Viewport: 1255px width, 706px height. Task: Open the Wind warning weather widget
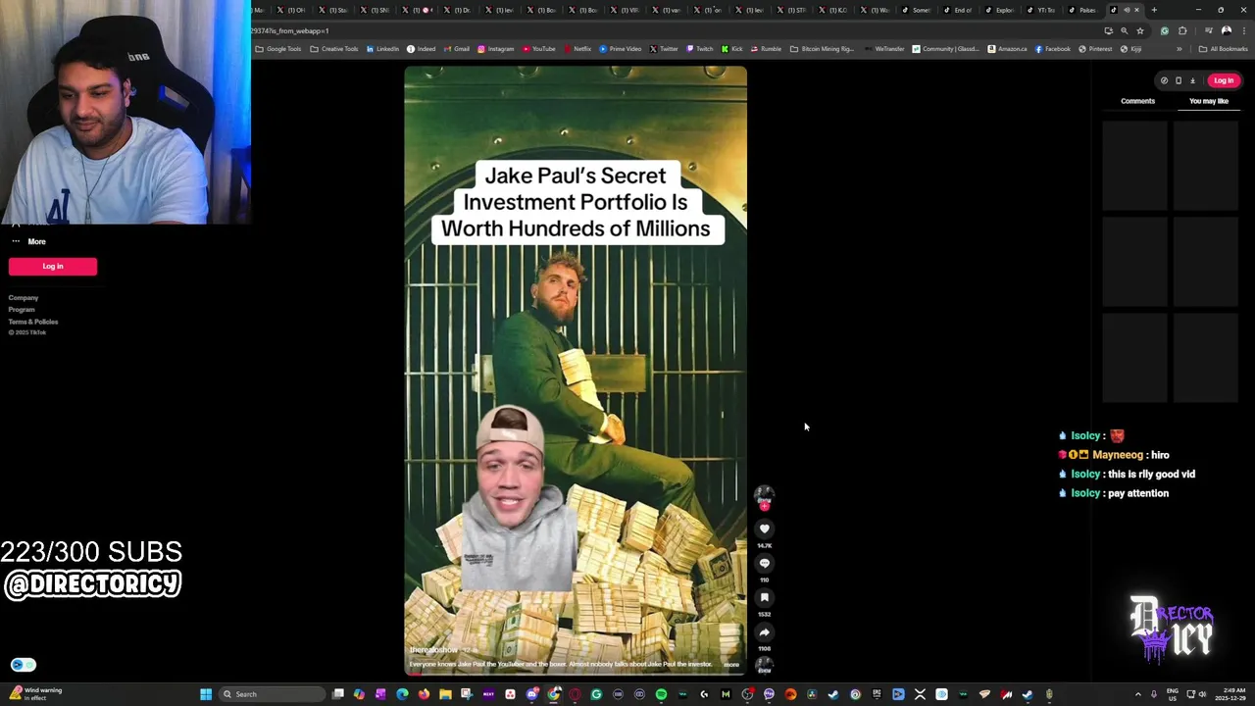tap(37, 693)
